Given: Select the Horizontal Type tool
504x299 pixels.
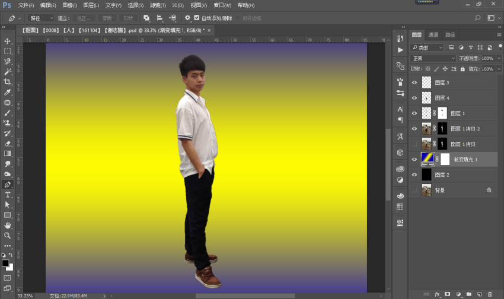Looking at the screenshot, I should pyautogui.click(x=8, y=195).
